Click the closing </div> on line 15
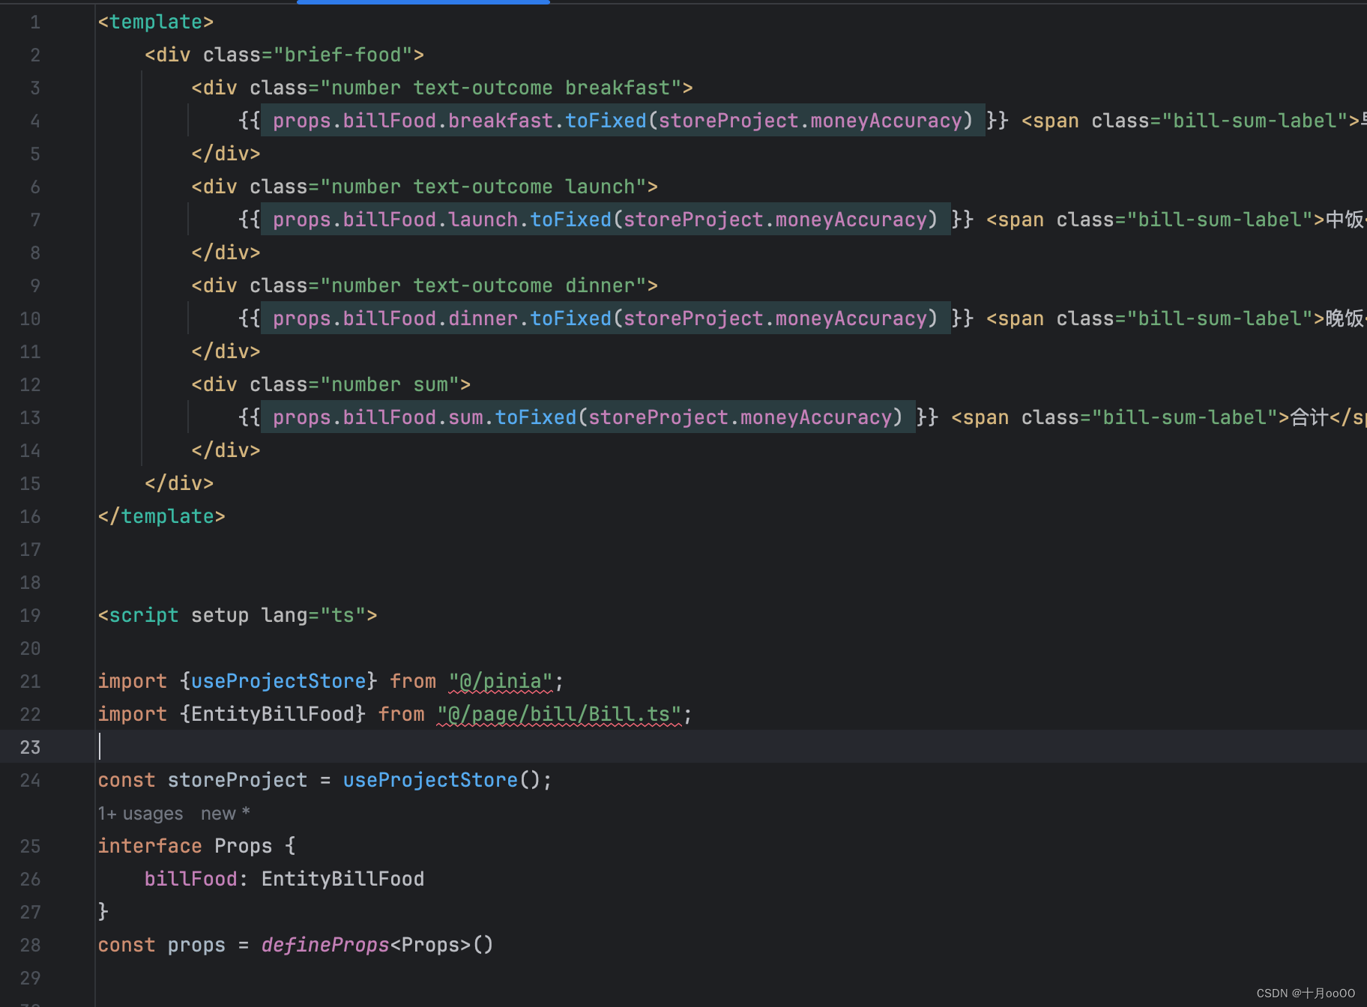 point(179,483)
